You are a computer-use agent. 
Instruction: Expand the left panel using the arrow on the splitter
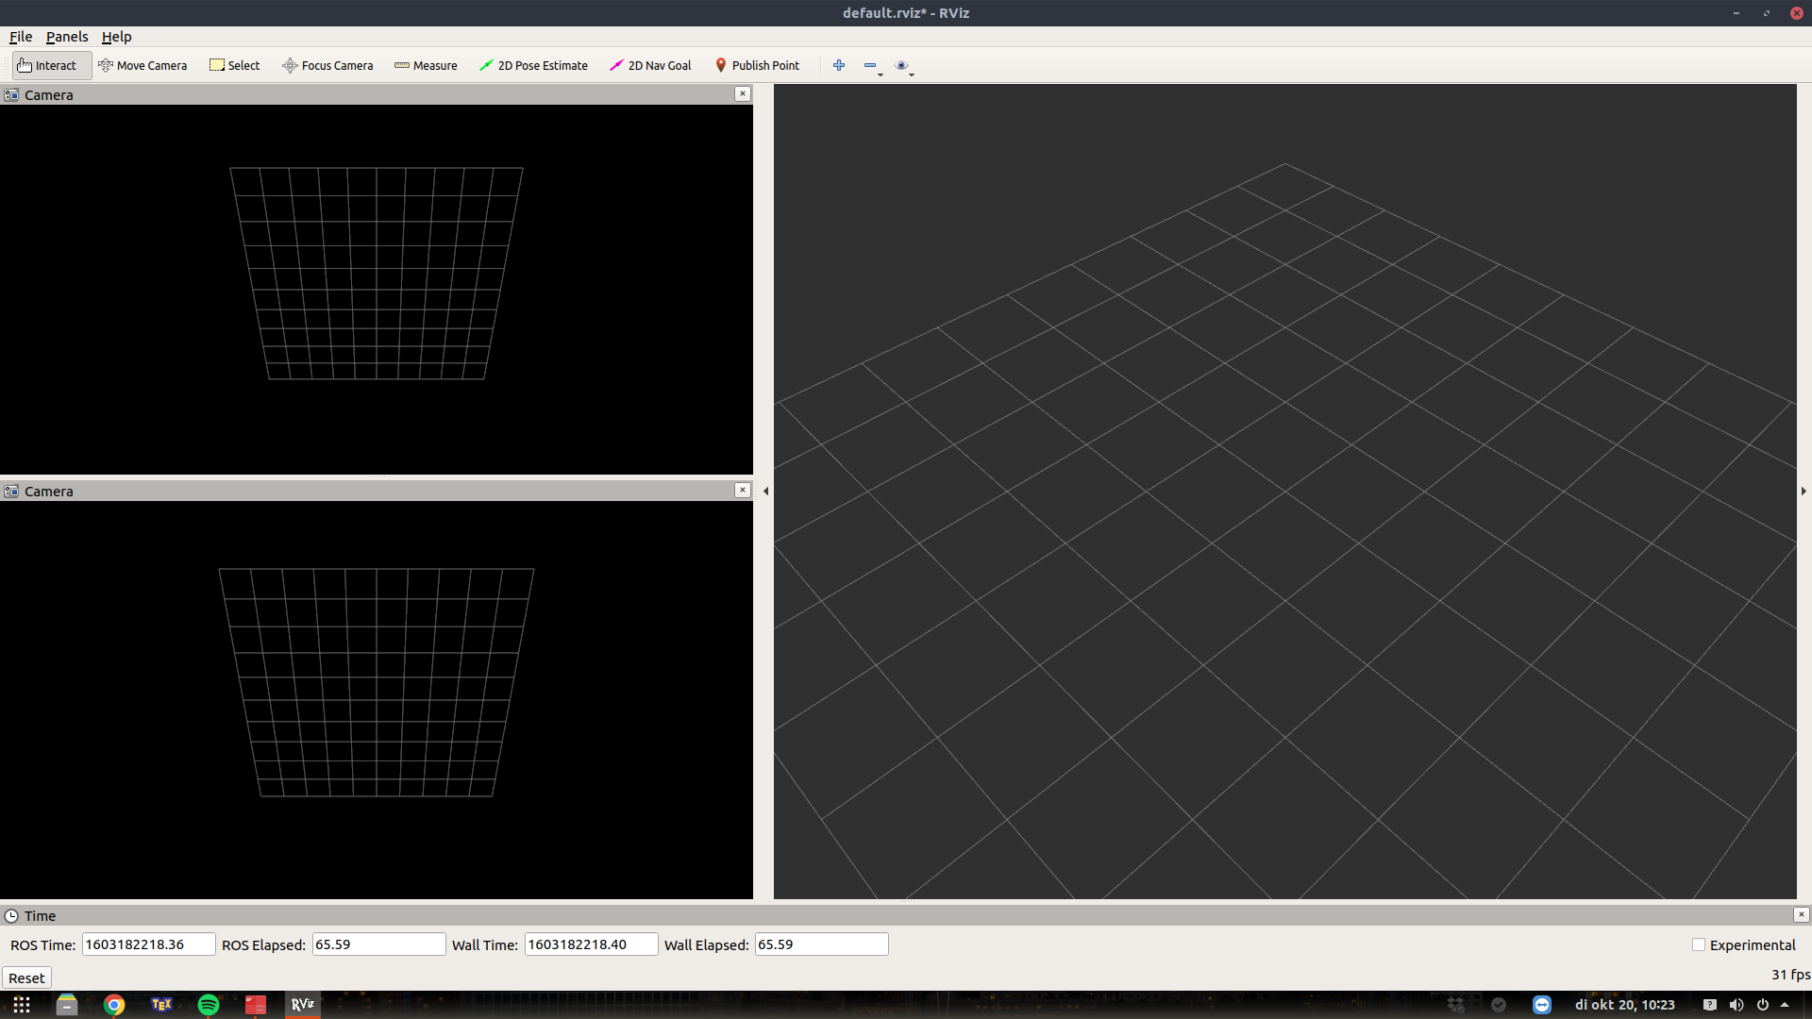point(764,491)
